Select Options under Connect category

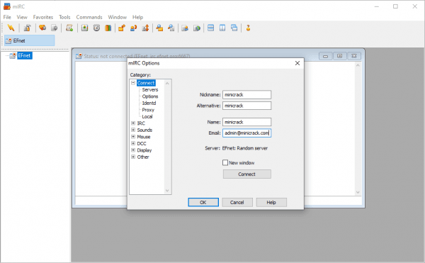(150, 96)
